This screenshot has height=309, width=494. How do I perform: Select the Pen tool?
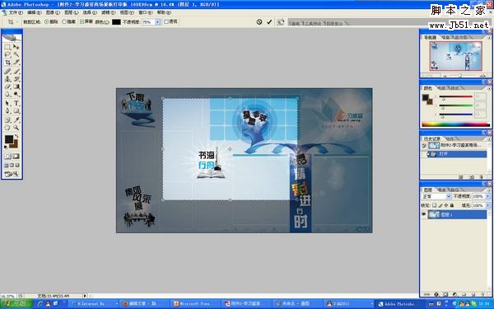coord(7,110)
